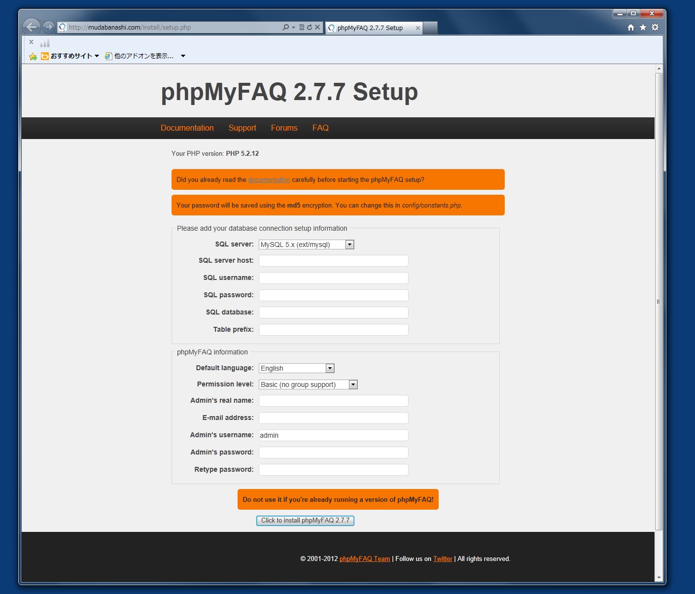Image resolution: width=695 pixels, height=594 pixels.
Task: Go to the browser Home page icon
Action: point(631,28)
